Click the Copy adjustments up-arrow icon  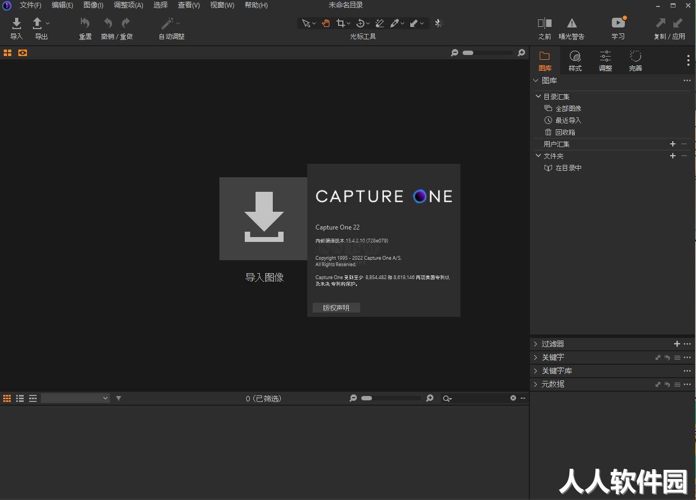[x=660, y=23]
